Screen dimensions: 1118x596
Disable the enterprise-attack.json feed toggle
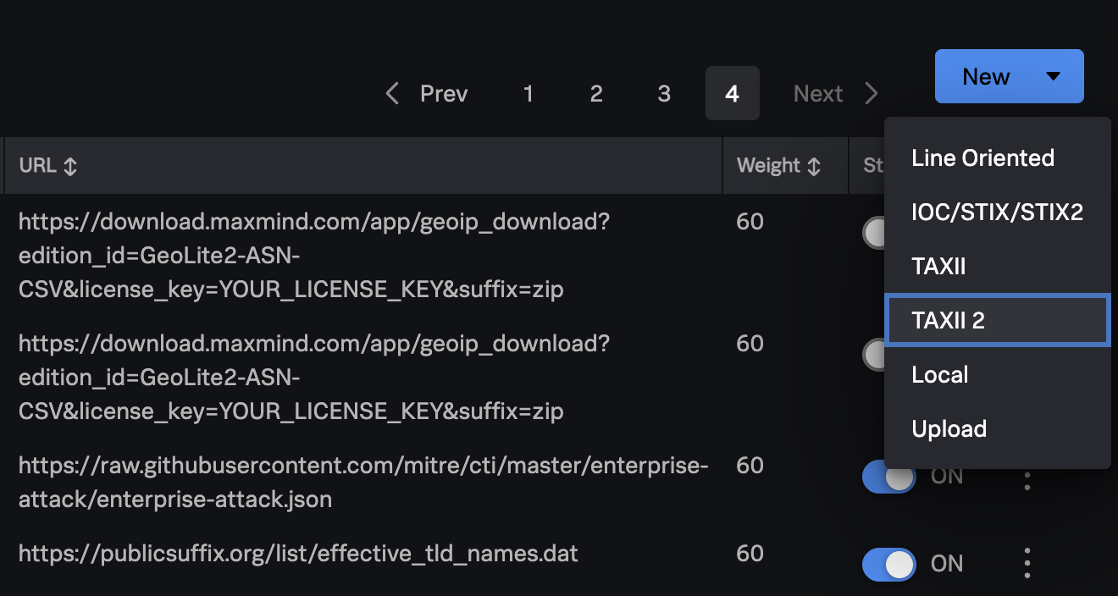click(x=888, y=477)
